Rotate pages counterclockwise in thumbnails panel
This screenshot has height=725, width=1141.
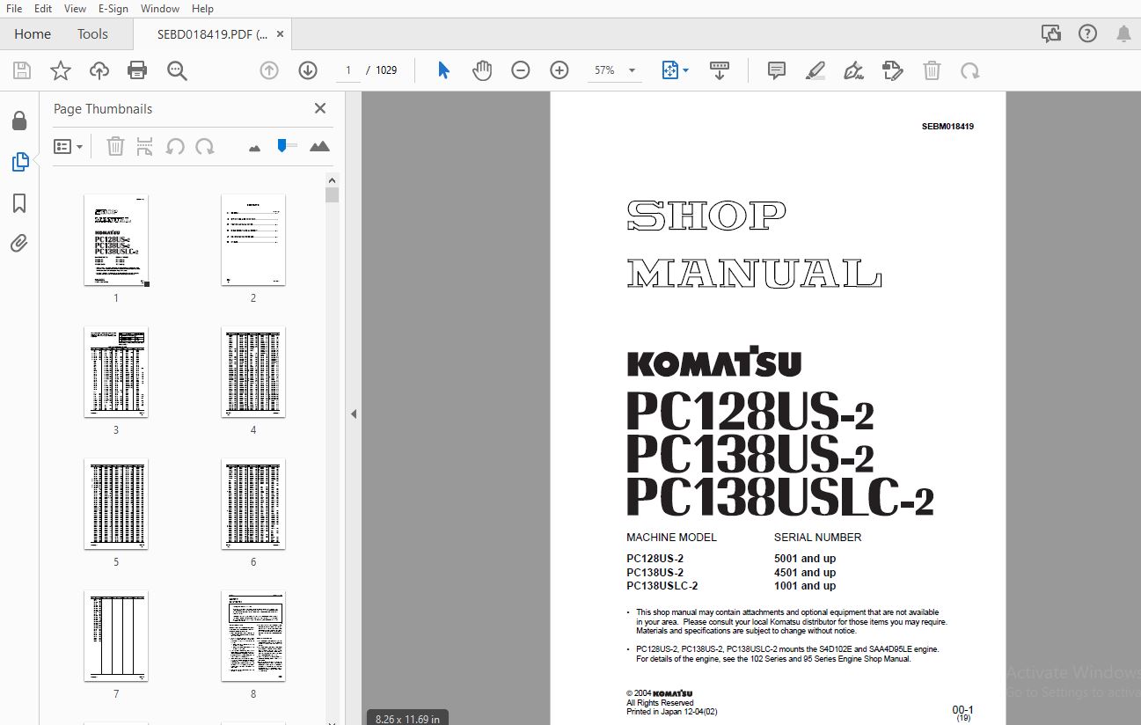[x=175, y=146]
